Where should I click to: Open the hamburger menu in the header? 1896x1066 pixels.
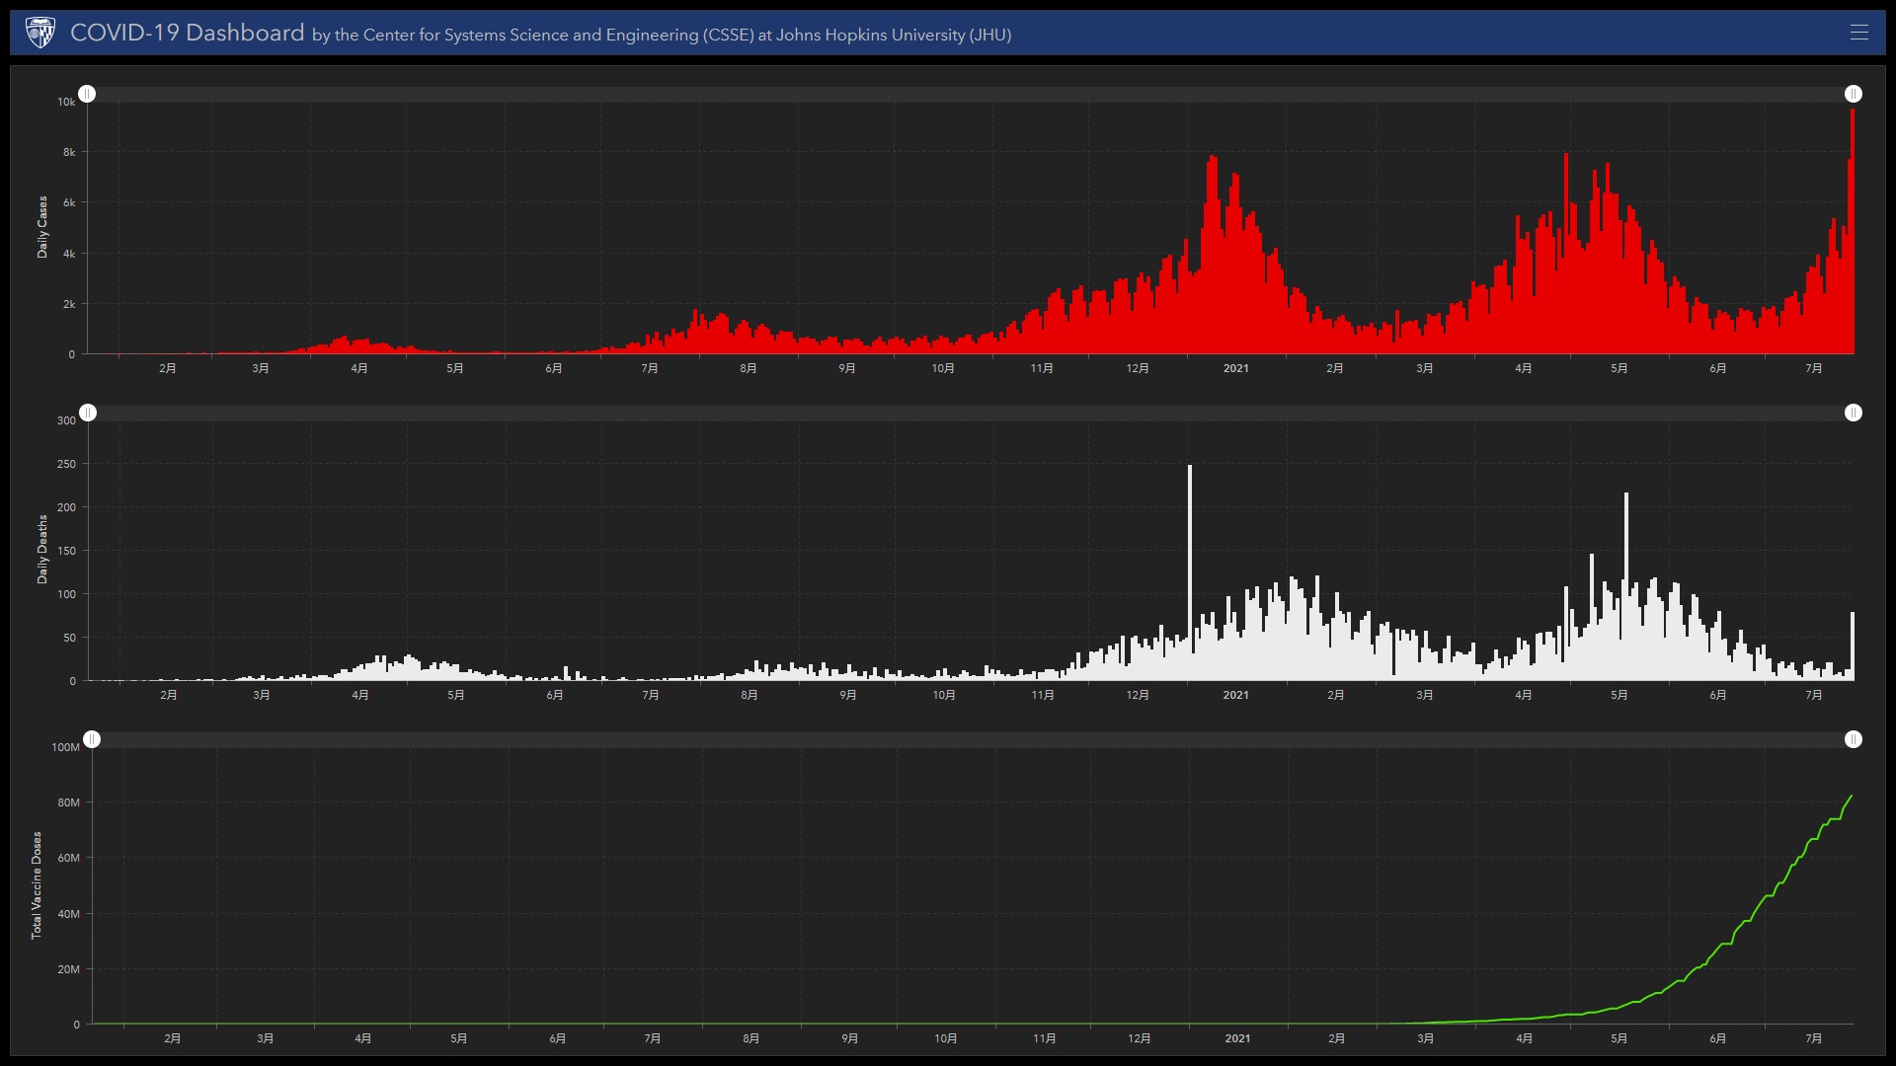pyautogui.click(x=1858, y=33)
